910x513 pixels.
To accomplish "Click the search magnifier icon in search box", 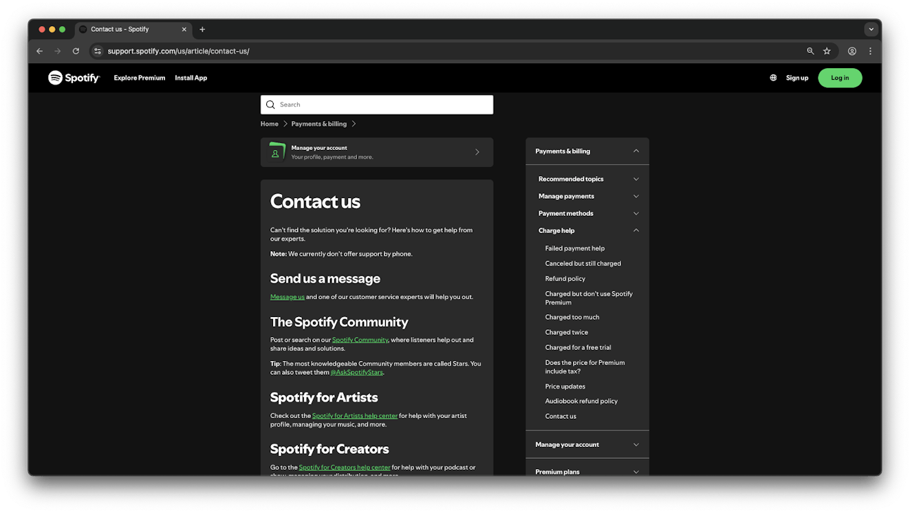I will [270, 105].
